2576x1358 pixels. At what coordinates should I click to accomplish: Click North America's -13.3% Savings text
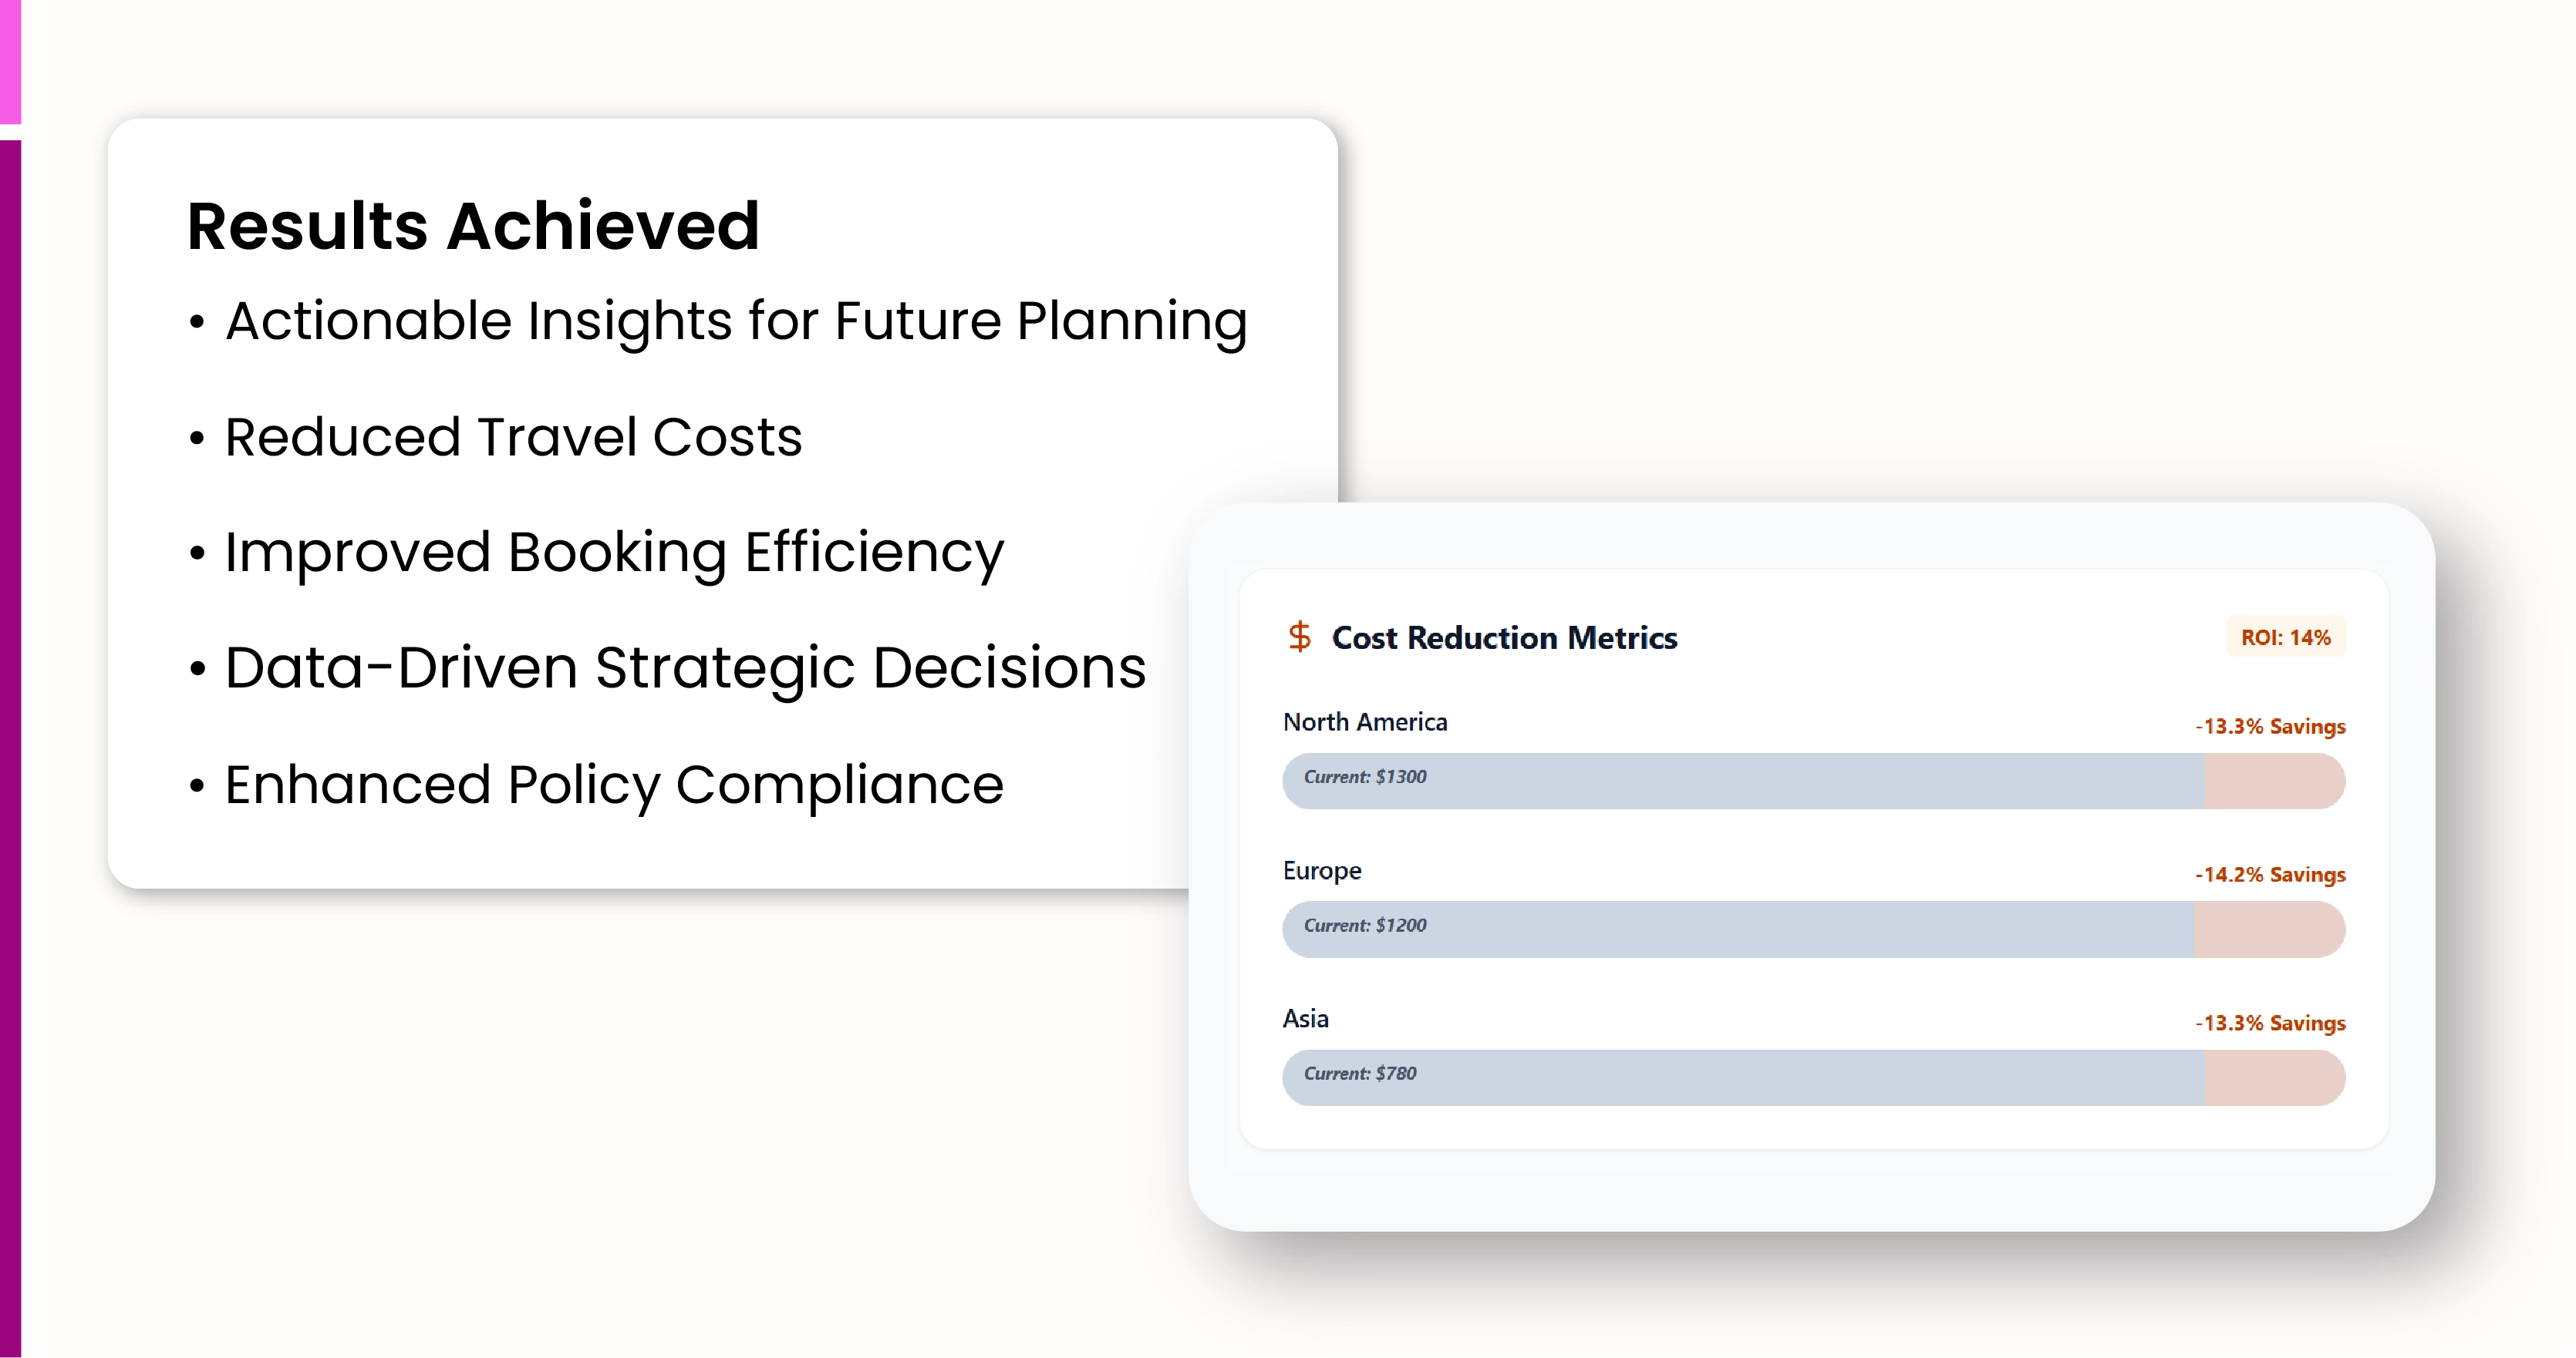[x=2270, y=727]
